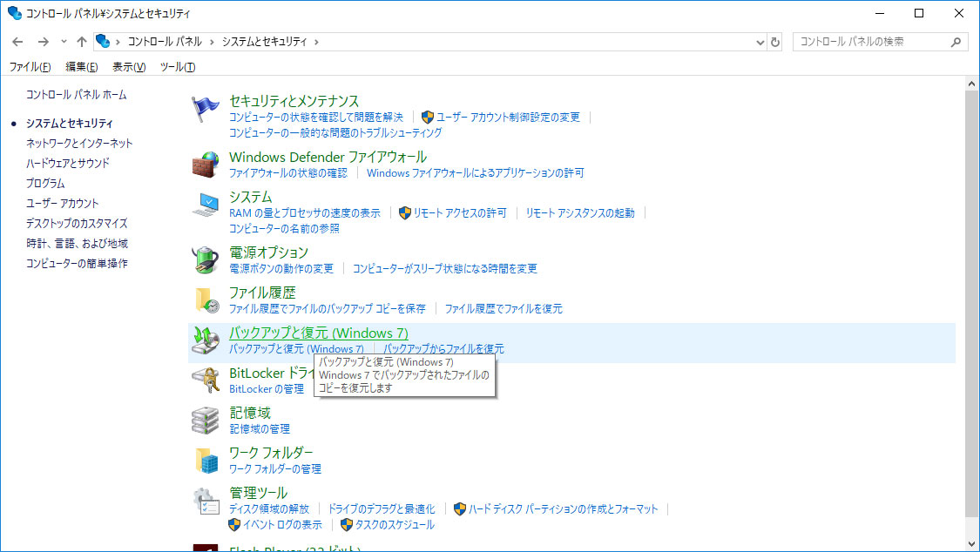980x552 pixels.
Task: Open the システム heading link
Action: click(251, 197)
